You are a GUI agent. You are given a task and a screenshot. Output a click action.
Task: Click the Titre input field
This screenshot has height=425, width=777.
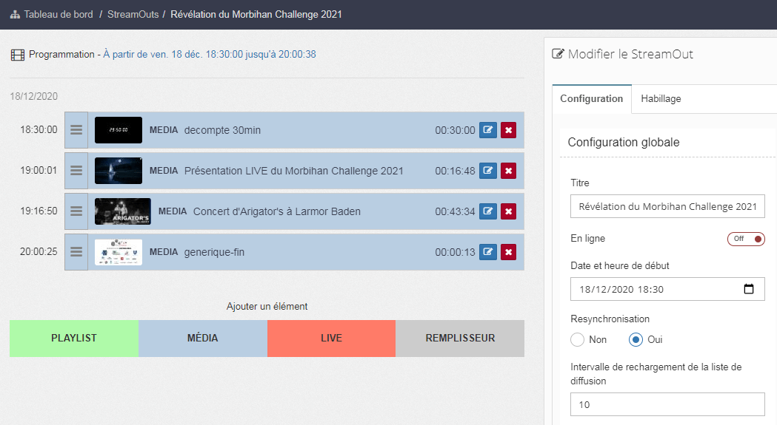pos(667,206)
